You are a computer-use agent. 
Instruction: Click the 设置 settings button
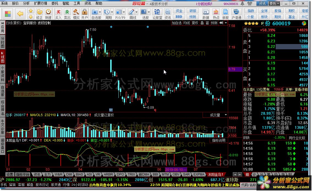(10, 174)
